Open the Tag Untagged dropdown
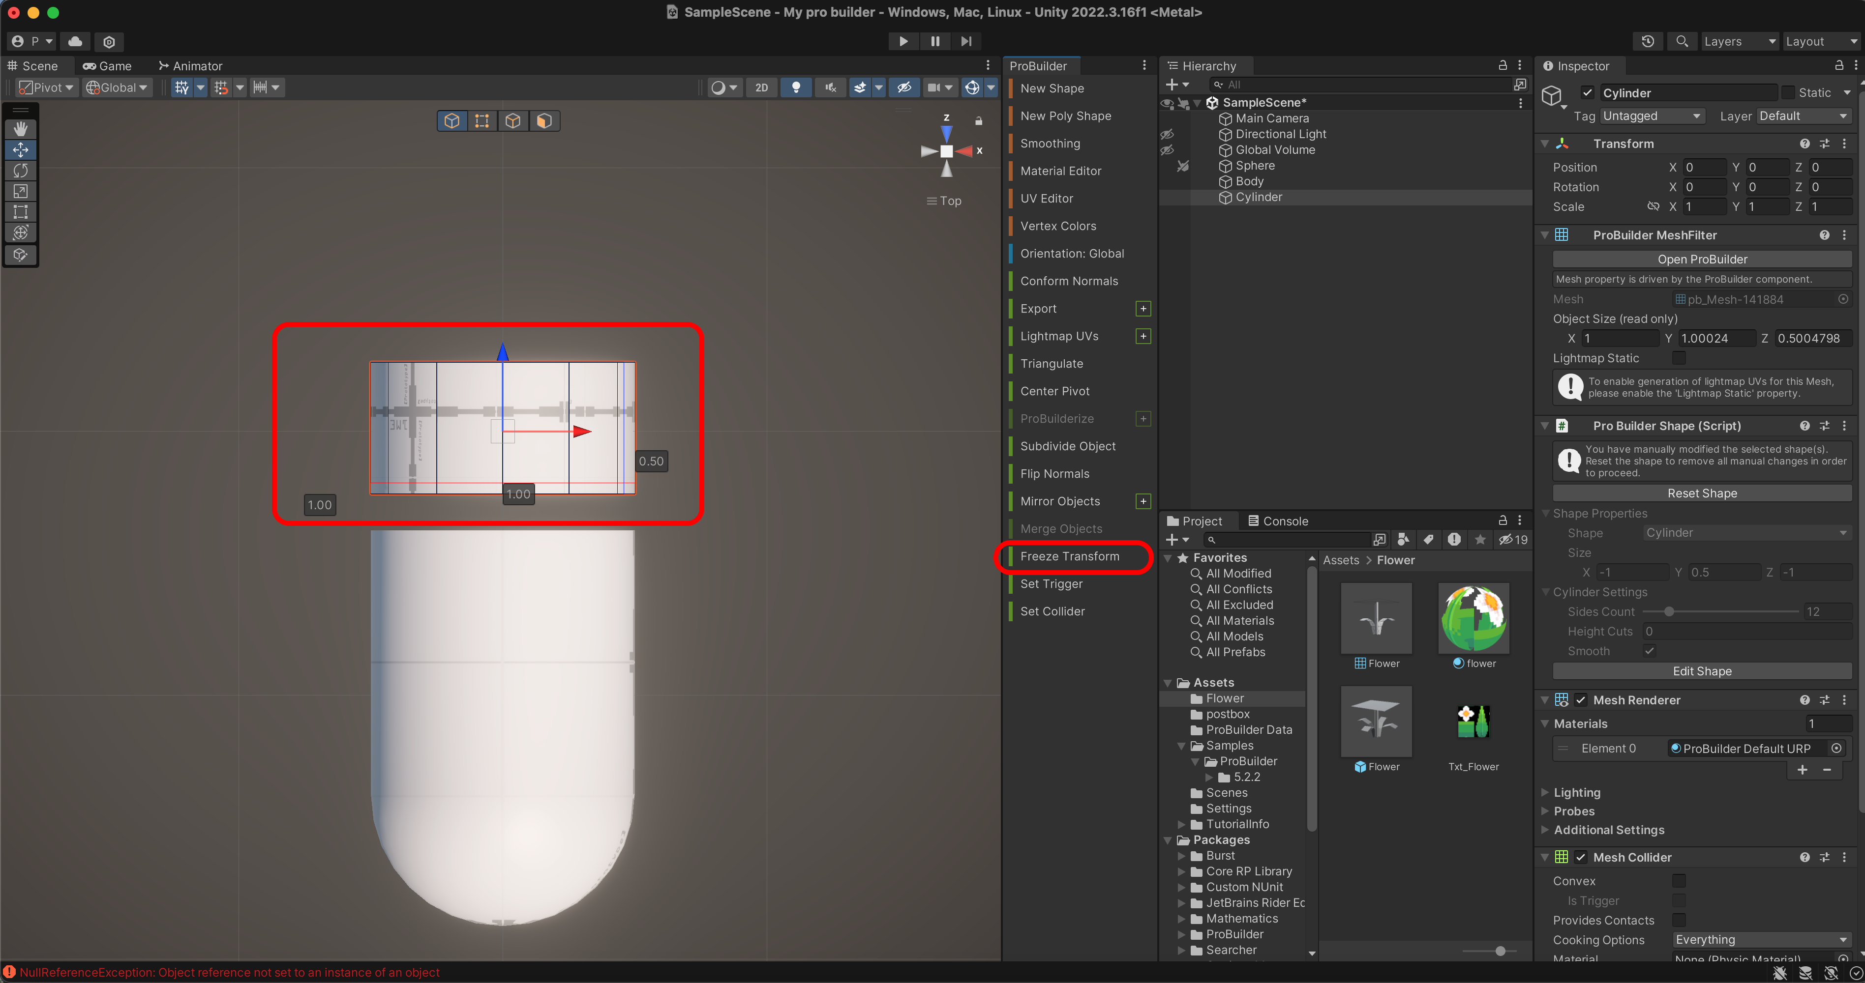The image size is (1865, 983). click(1652, 116)
